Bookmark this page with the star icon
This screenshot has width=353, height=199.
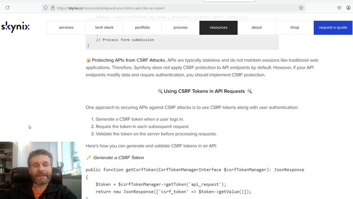(x=301, y=8)
